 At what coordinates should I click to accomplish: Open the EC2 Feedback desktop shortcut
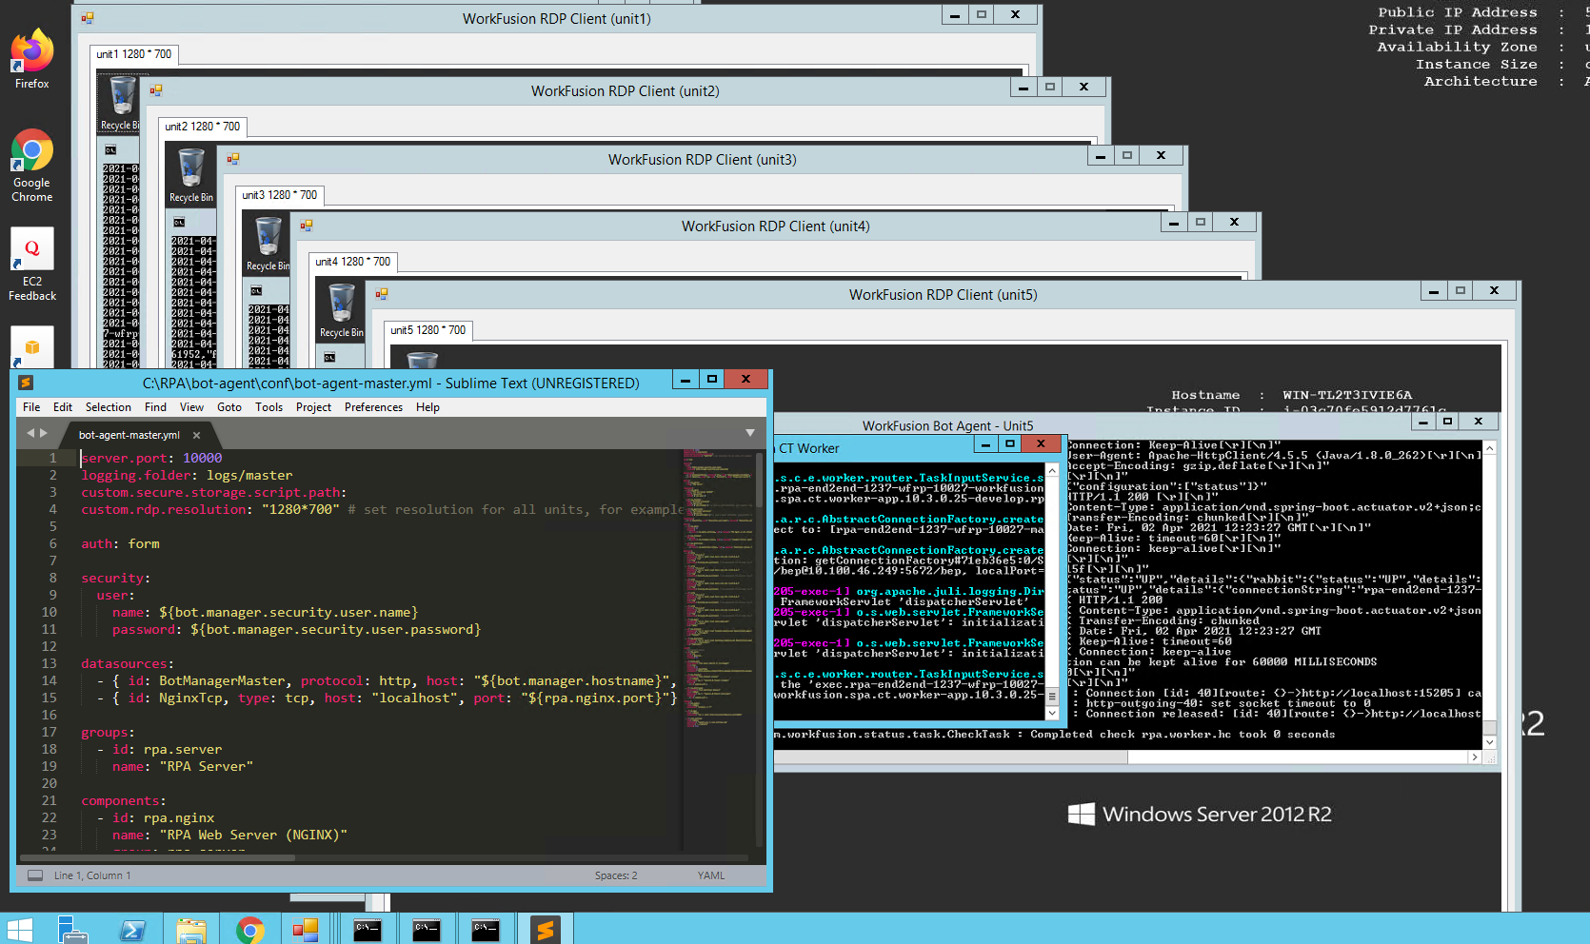coord(32,265)
